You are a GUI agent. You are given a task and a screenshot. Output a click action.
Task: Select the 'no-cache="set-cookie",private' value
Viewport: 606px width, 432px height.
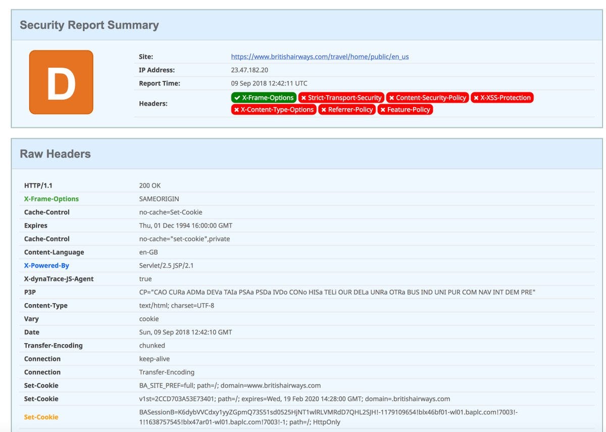click(x=184, y=239)
